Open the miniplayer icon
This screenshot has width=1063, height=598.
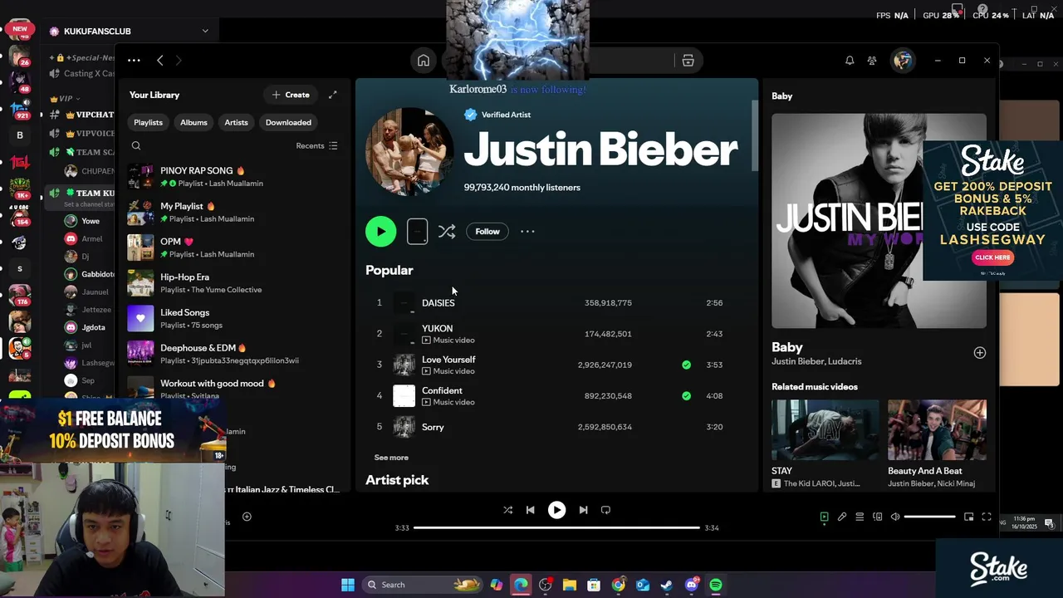click(x=968, y=517)
